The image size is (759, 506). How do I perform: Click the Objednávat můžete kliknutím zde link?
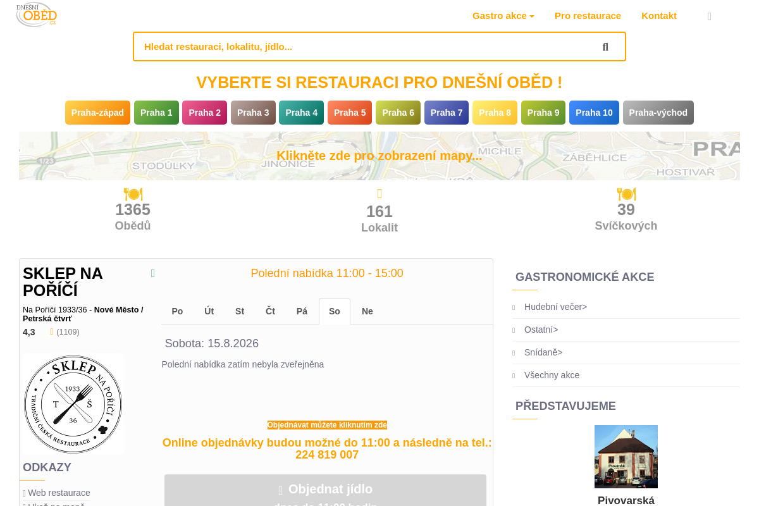(x=327, y=425)
